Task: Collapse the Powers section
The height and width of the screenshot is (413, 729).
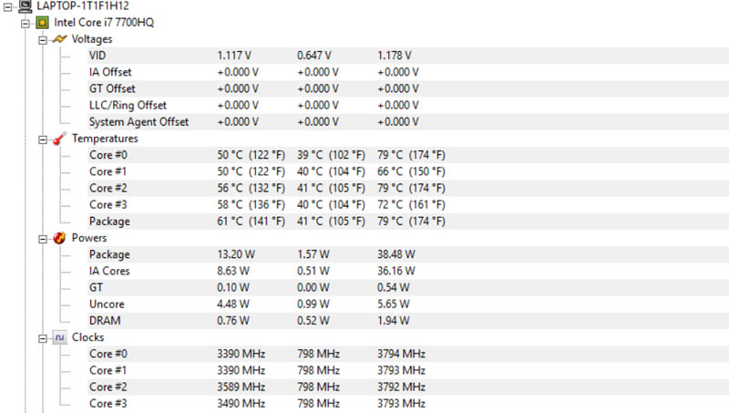Action: [43, 239]
